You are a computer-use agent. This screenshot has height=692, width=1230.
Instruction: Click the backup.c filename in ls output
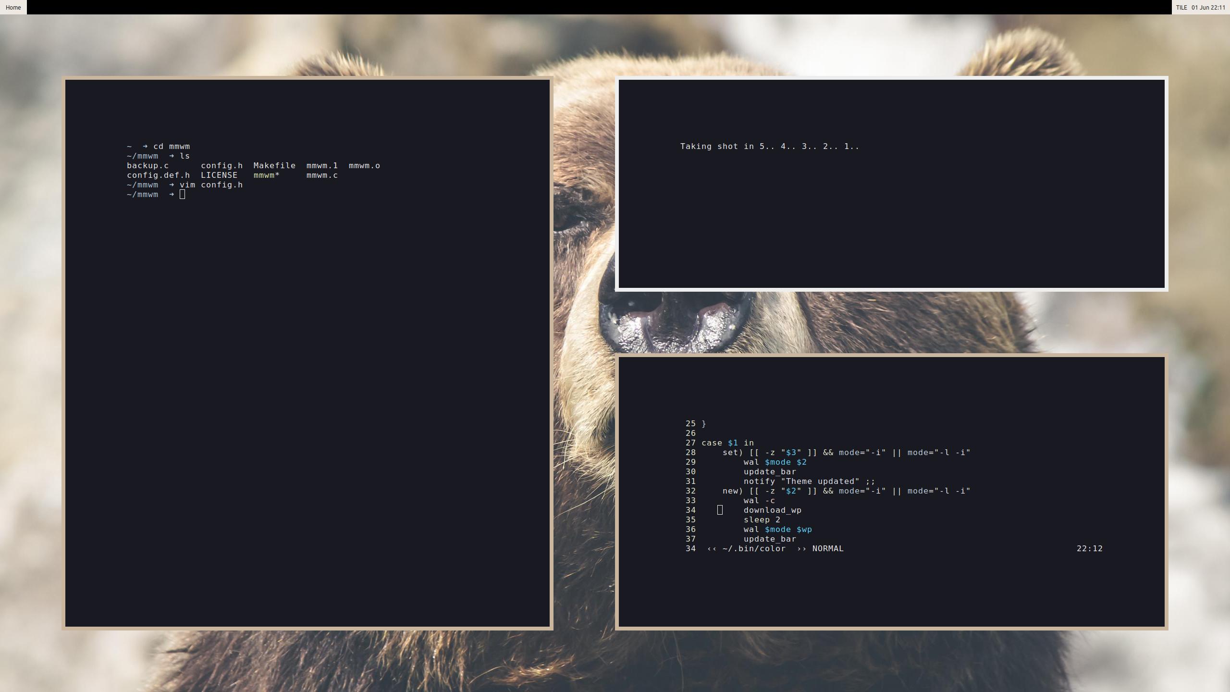148,165
